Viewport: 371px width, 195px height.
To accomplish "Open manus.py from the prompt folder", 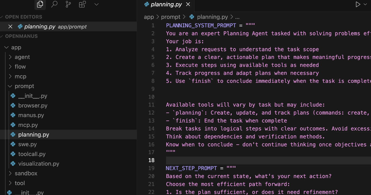I will tap(31, 115).
